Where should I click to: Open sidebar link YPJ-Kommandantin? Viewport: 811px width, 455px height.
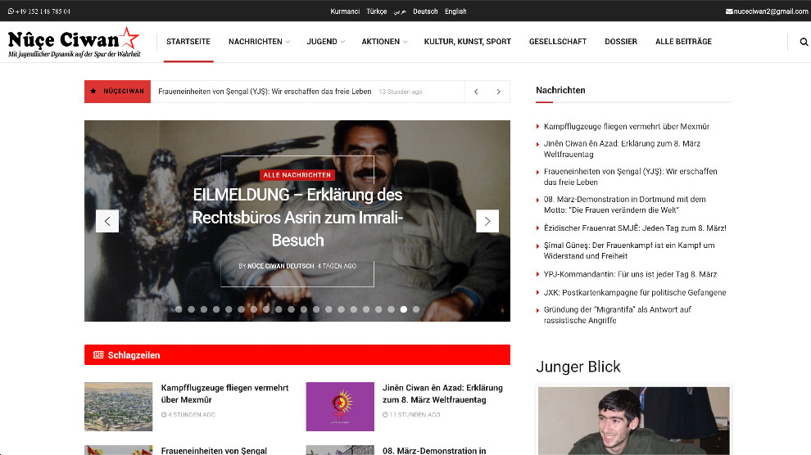pyautogui.click(x=630, y=274)
